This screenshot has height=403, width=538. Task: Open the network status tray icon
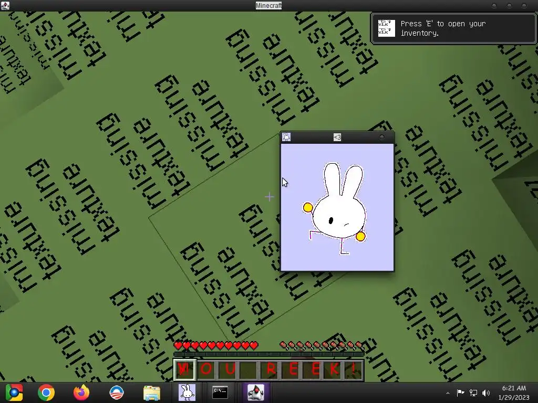click(x=473, y=393)
